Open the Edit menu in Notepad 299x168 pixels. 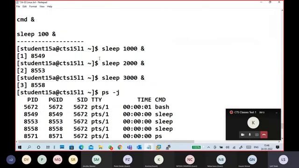tap(25, 7)
